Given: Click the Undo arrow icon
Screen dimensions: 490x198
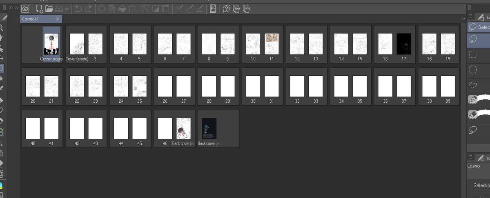Looking at the screenshot, I should [x=78, y=9].
